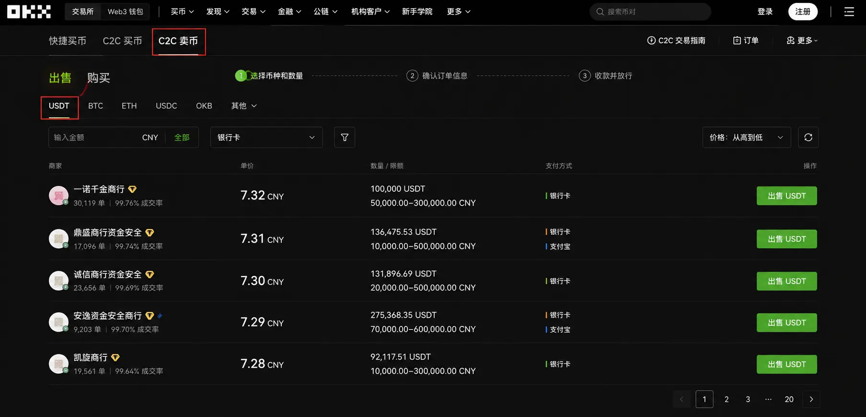
Task: Select page 1 in pagination
Action: pos(704,399)
